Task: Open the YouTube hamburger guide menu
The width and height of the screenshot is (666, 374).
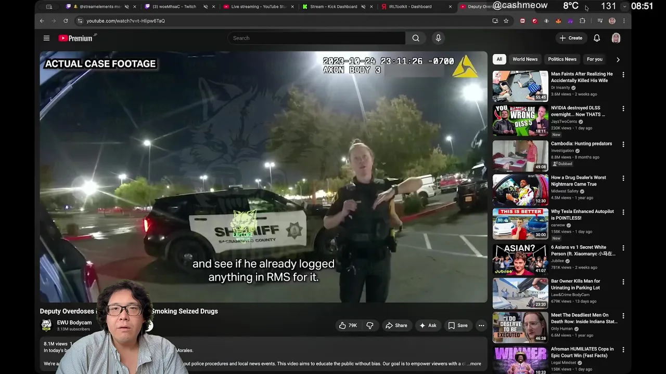Action: coord(46,38)
